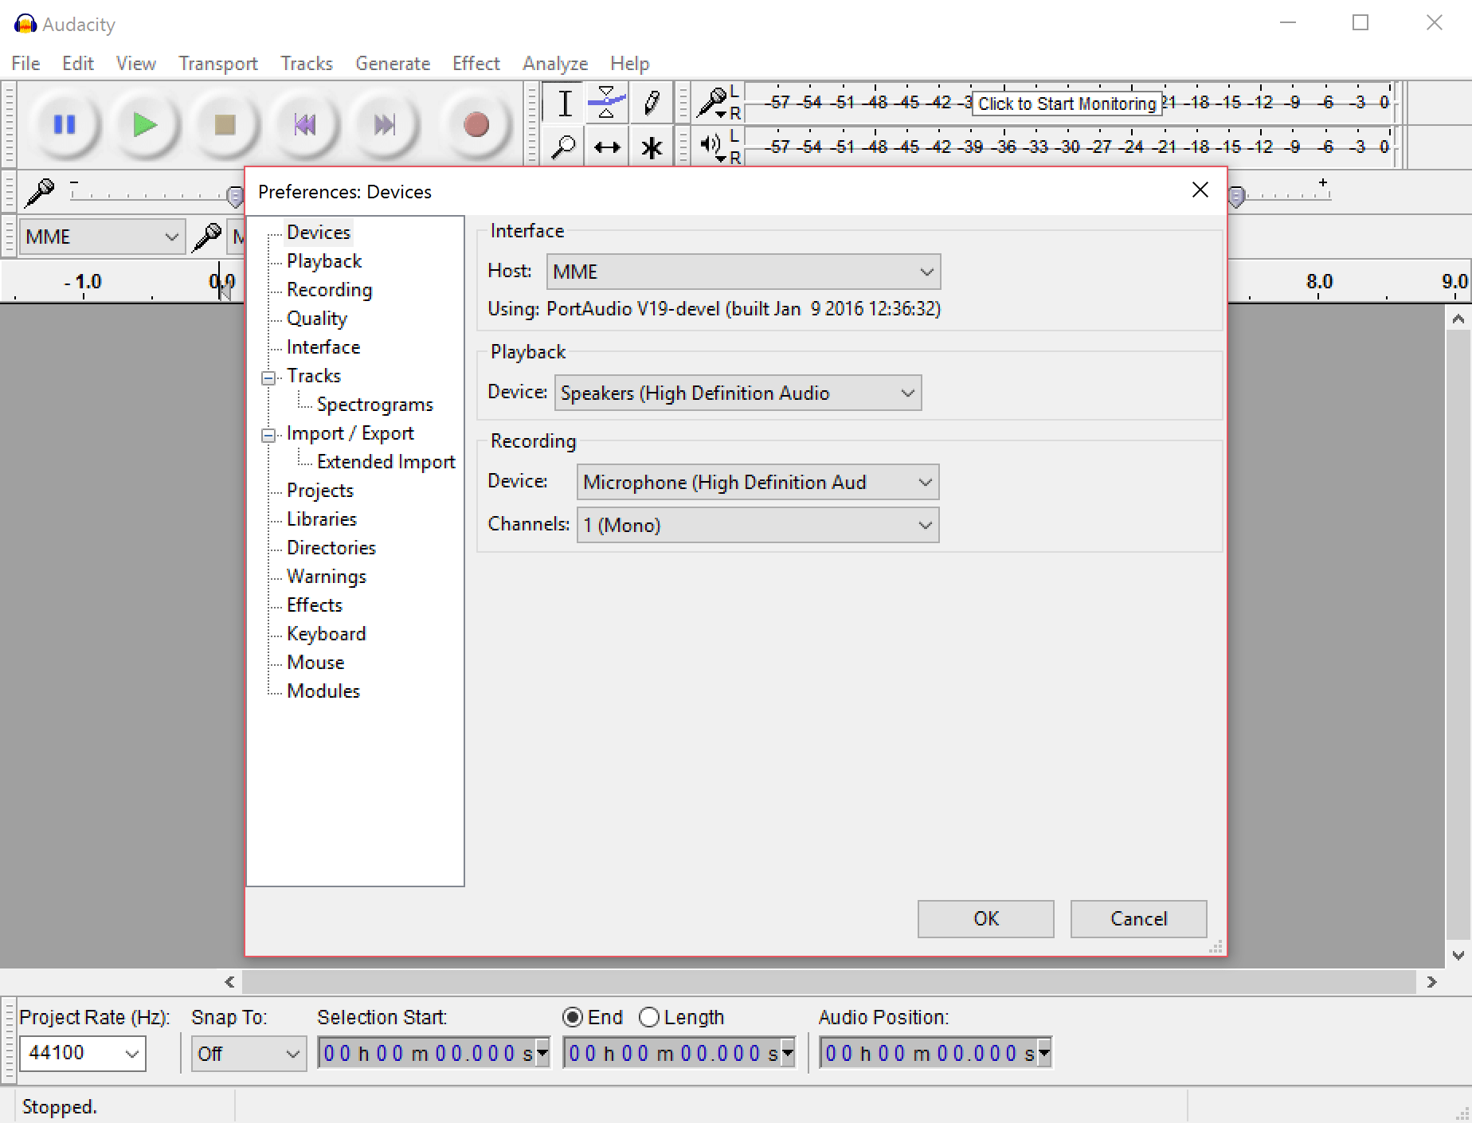Confirm preferences with OK button

tap(986, 919)
